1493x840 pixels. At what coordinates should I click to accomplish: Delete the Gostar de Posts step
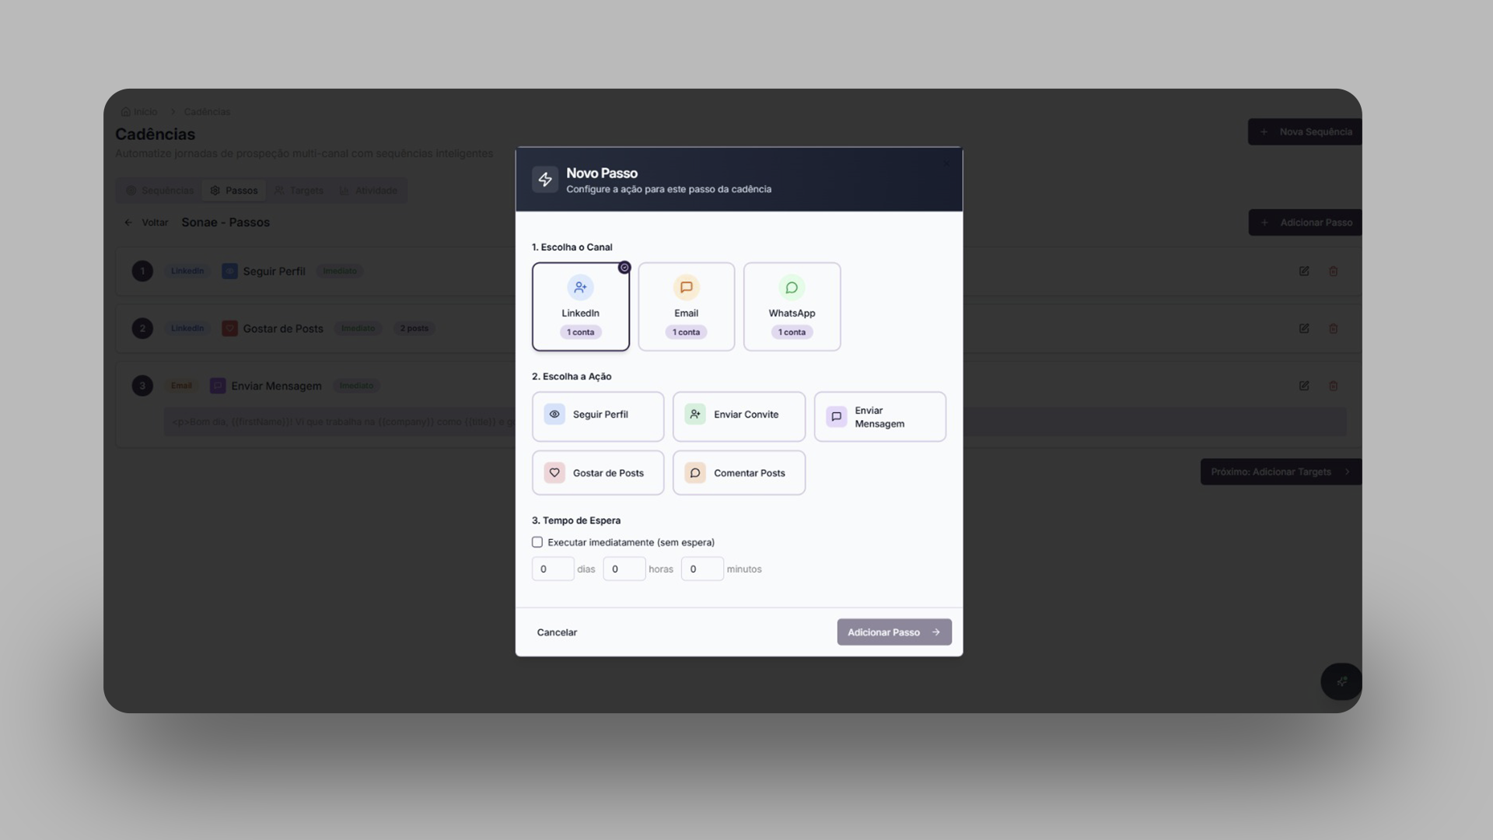point(1333,328)
